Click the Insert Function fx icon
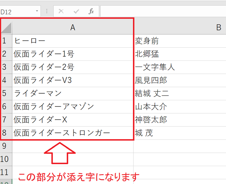226x184 pixels. pyautogui.click(x=91, y=11)
